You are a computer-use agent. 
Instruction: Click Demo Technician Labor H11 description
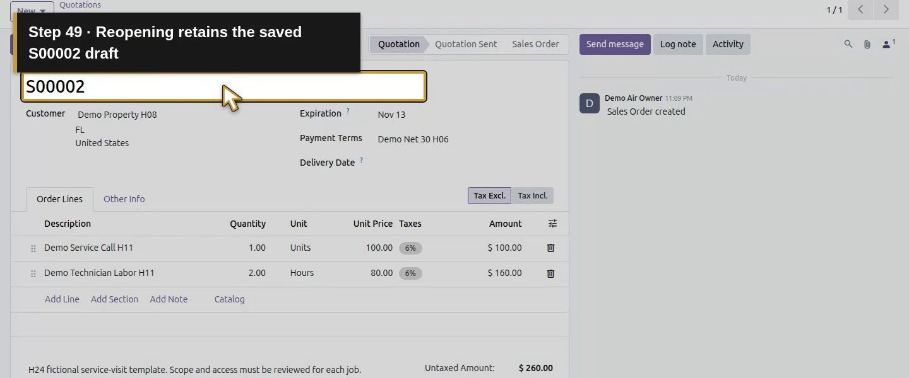pyautogui.click(x=99, y=273)
